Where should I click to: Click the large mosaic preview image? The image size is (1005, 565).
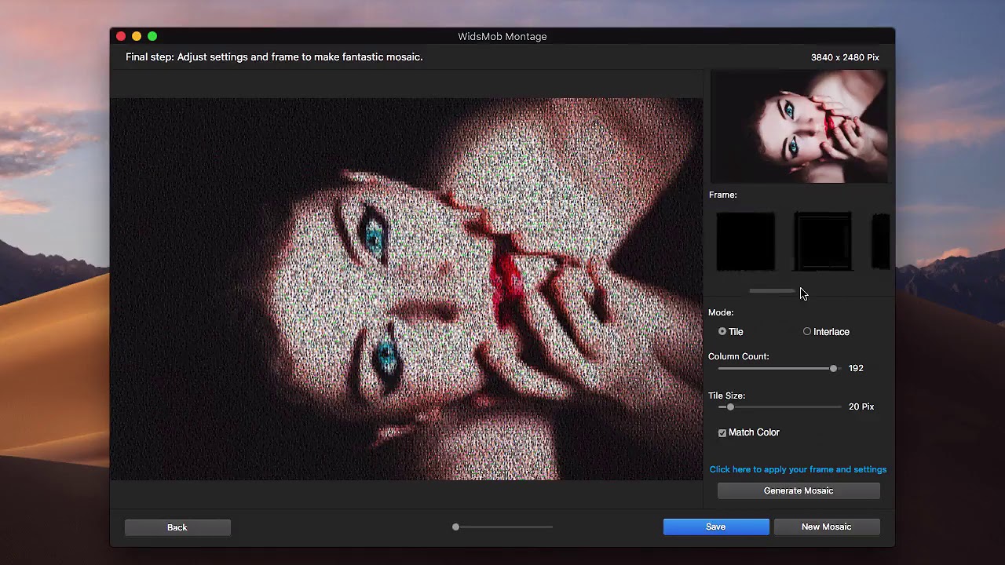pos(407,289)
